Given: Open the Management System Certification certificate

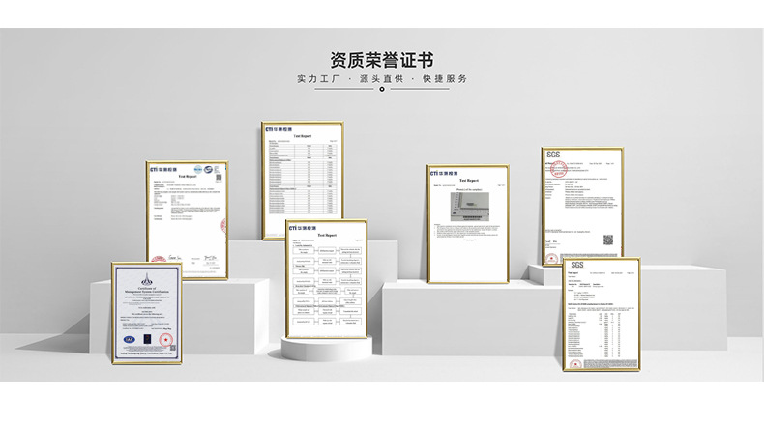Looking at the screenshot, I should coord(147,313).
